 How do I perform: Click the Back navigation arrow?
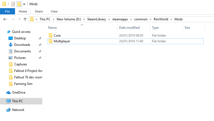pyautogui.click(x=5, y=19)
